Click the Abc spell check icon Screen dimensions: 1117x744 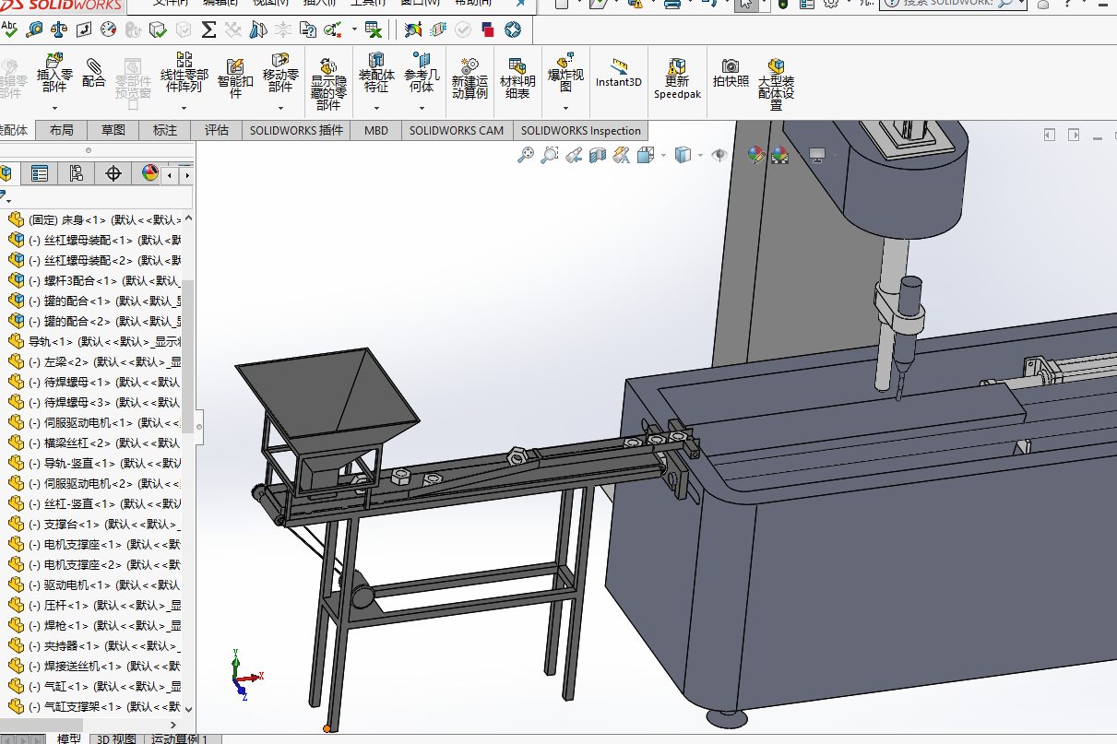pyautogui.click(x=10, y=30)
